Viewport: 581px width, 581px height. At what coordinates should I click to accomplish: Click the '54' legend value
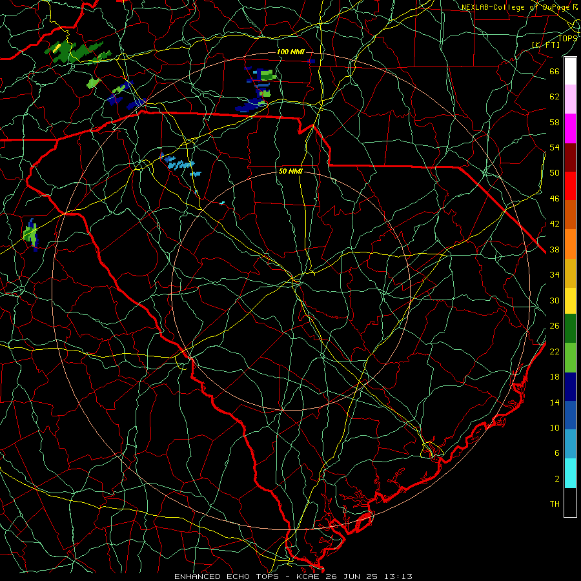[555, 147]
